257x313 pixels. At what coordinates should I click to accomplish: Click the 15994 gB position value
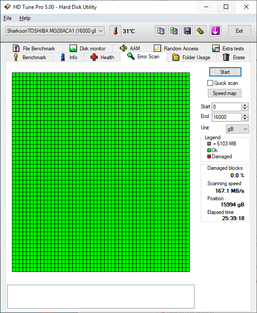coord(232,205)
